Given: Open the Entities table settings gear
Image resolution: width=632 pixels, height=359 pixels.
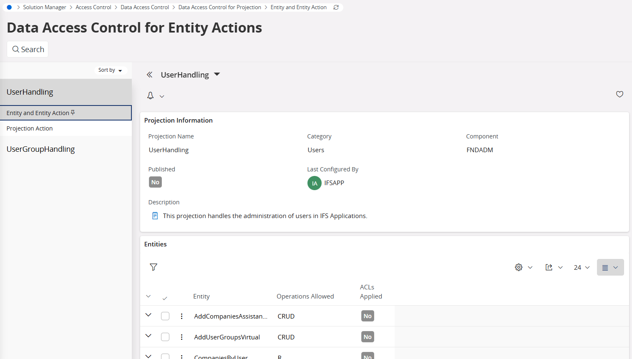Looking at the screenshot, I should [519, 267].
